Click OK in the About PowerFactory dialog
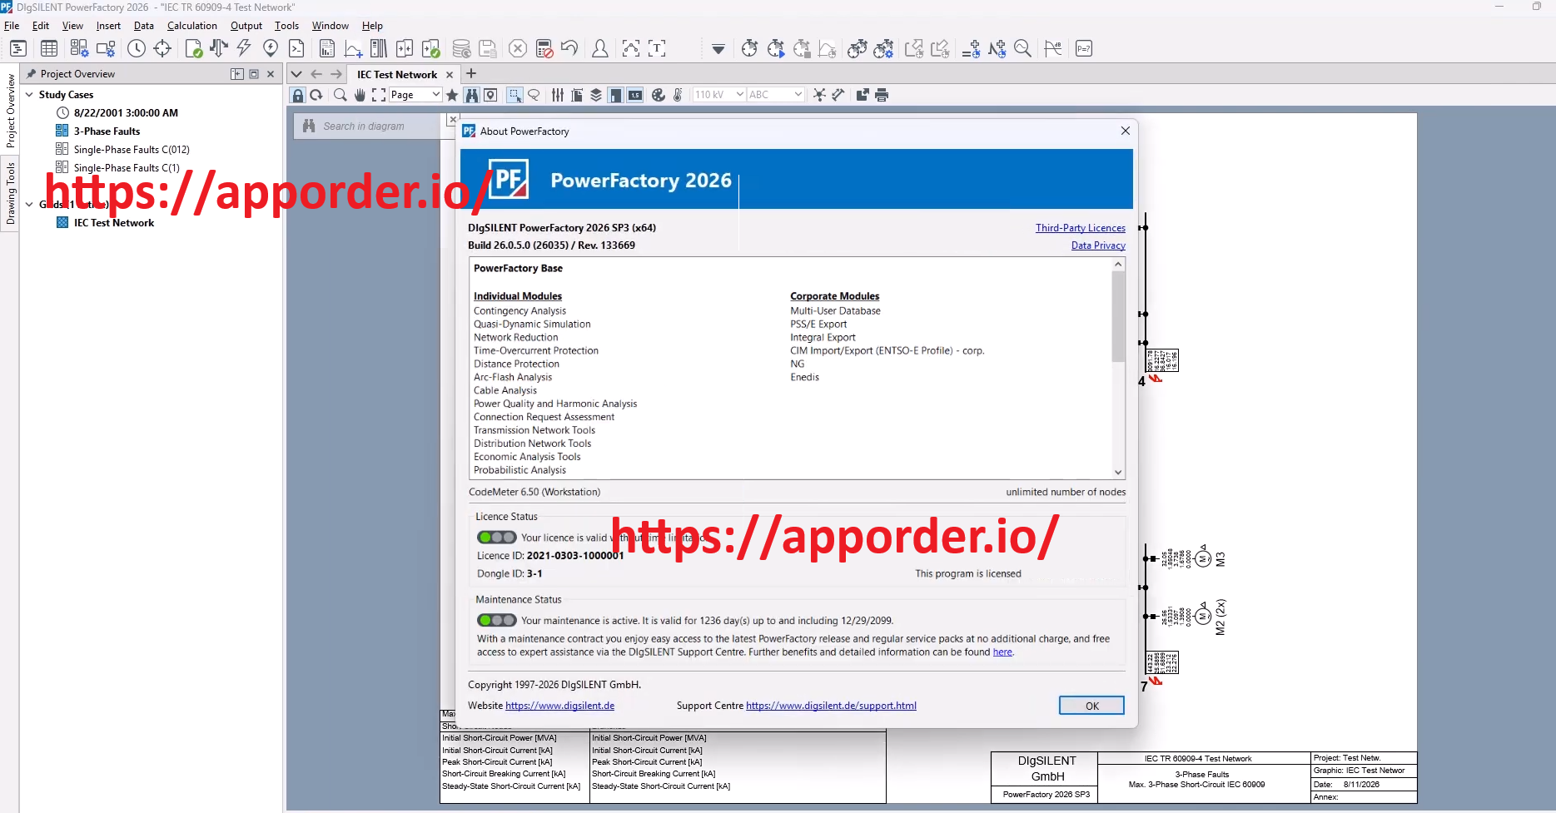The width and height of the screenshot is (1556, 813). (x=1091, y=706)
